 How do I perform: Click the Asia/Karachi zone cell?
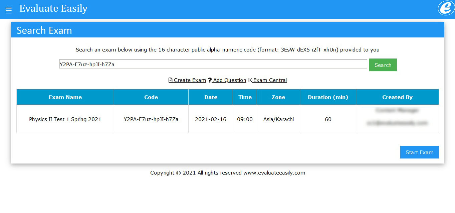(278, 119)
